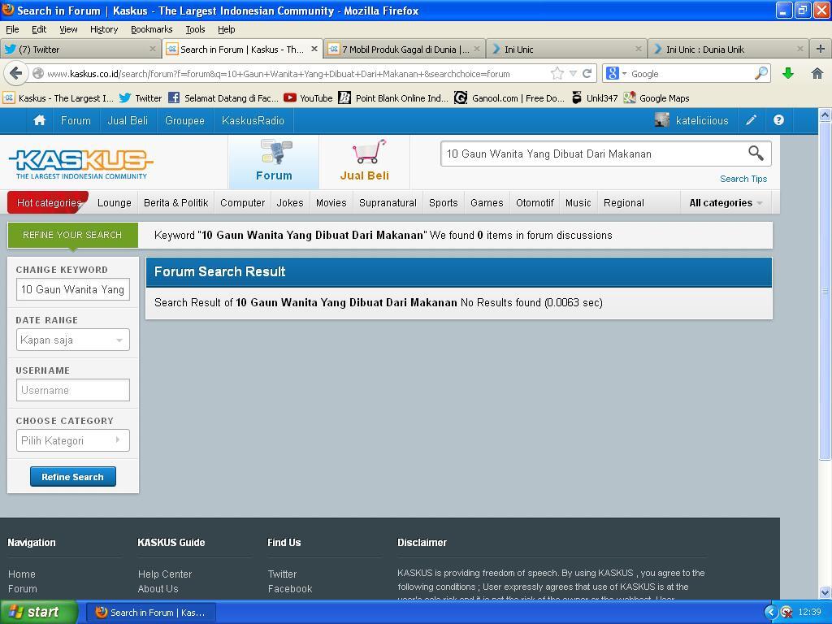Click the Kaskus logo
832x624 pixels.
point(81,163)
